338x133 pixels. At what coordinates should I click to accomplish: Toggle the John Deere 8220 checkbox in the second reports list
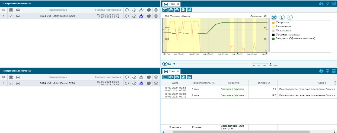(x=11, y=83)
